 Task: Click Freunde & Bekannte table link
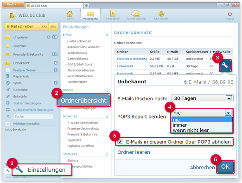pos(132,59)
